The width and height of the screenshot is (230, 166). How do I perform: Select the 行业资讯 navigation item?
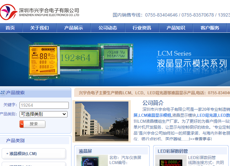pos(142,28)
